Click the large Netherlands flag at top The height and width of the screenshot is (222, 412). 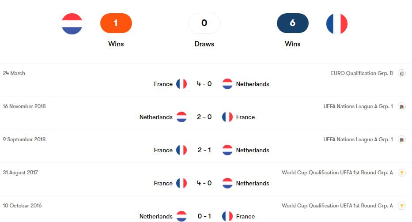[72, 24]
